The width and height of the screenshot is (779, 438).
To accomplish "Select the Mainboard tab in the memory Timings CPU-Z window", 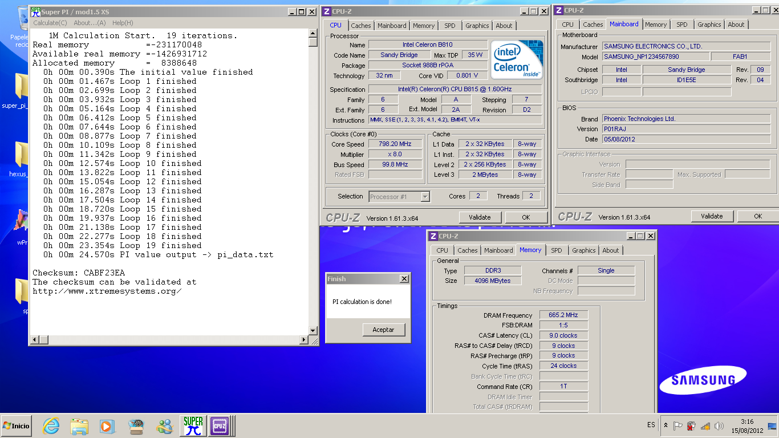I will (498, 250).
